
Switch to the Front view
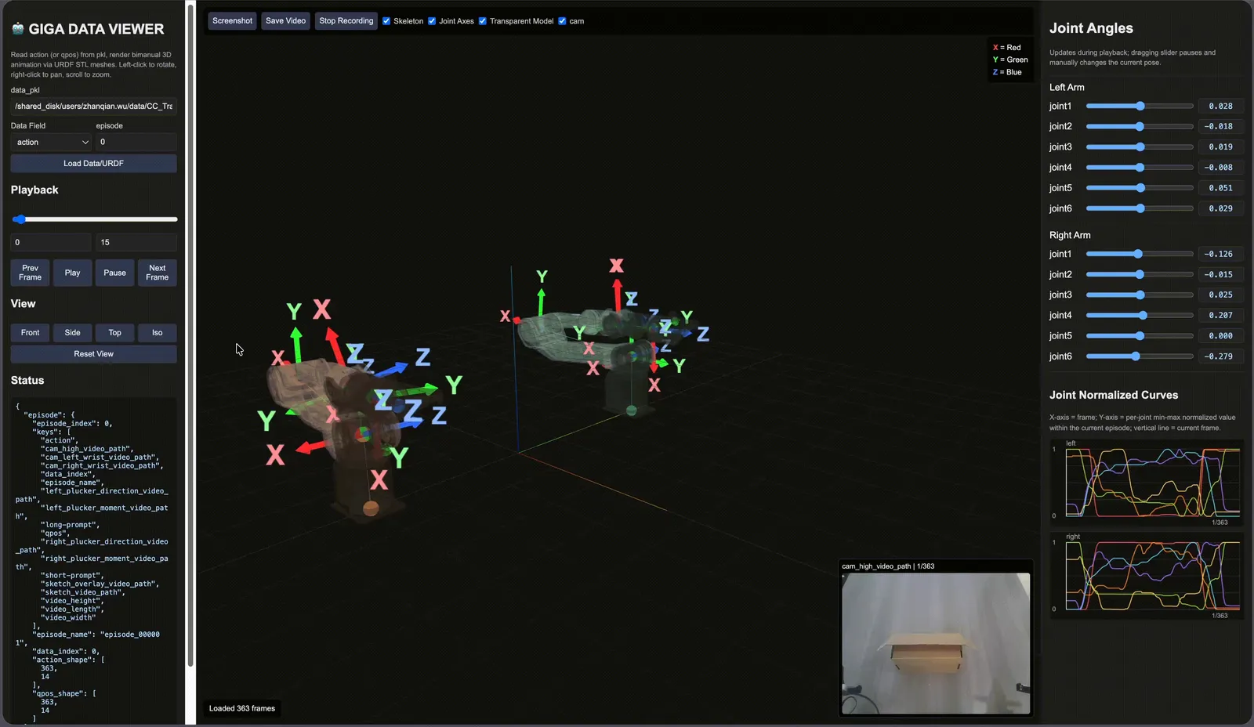click(30, 333)
